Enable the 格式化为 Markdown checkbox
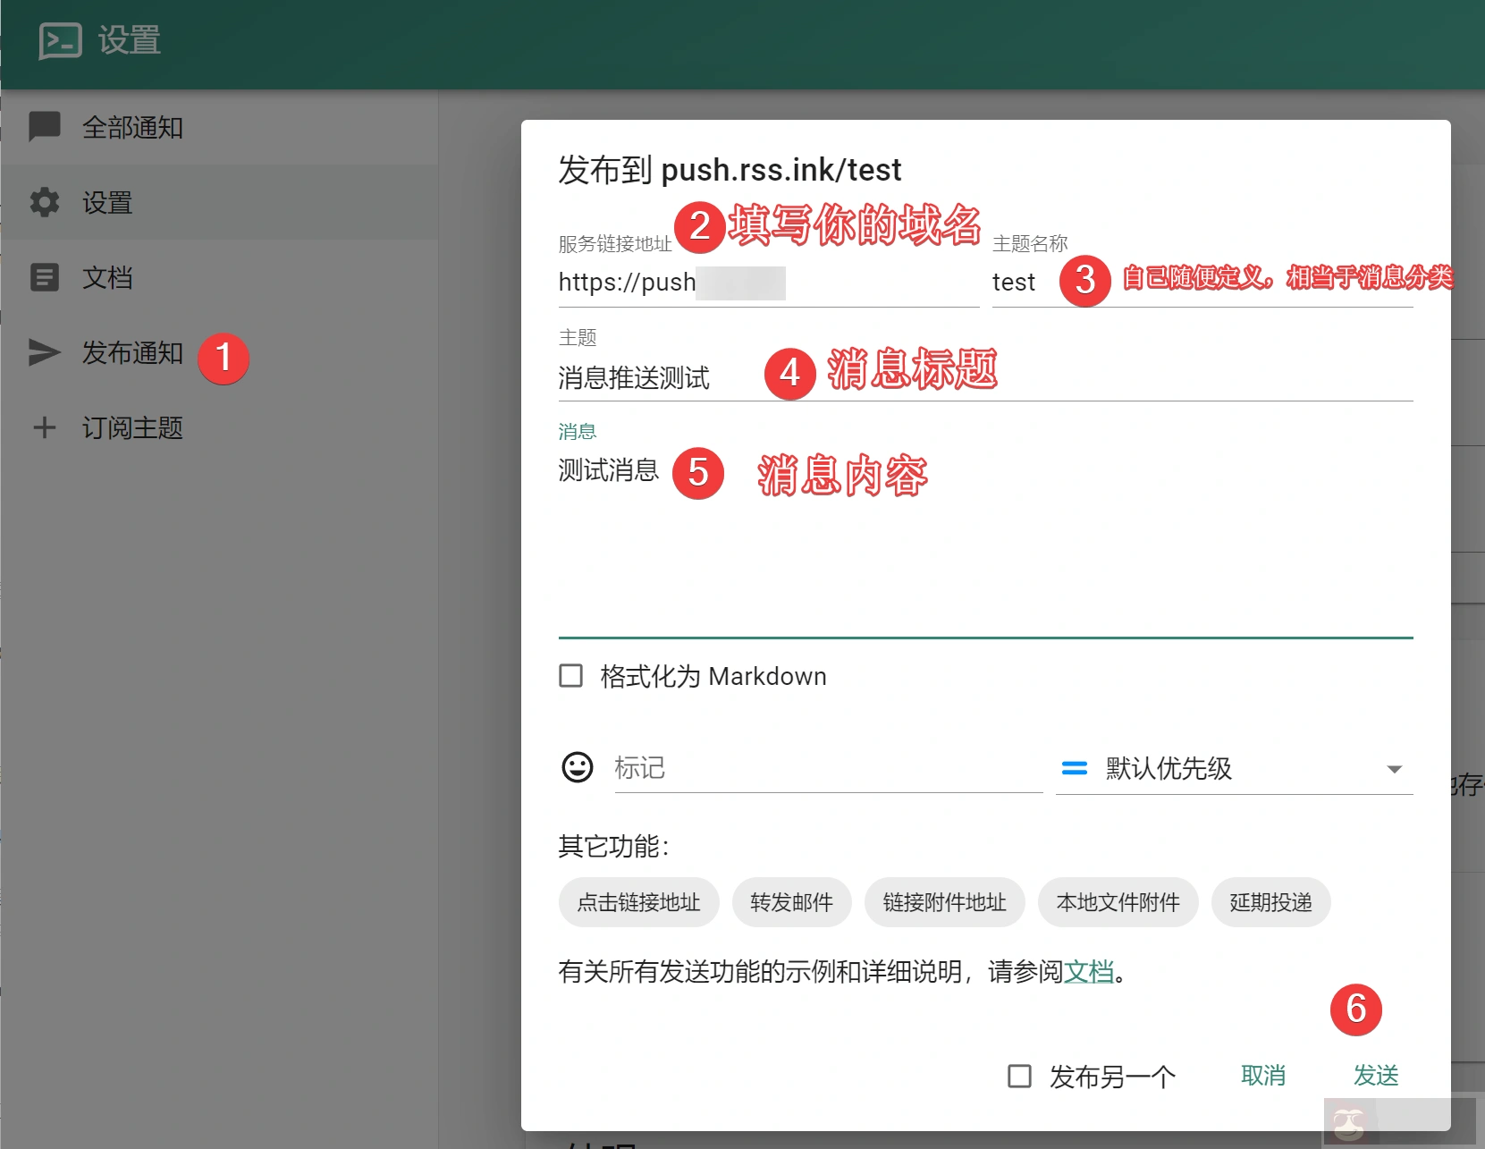Screen dimensions: 1485x1149 tap(570, 675)
